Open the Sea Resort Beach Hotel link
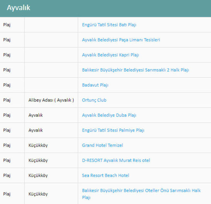 click(x=105, y=176)
